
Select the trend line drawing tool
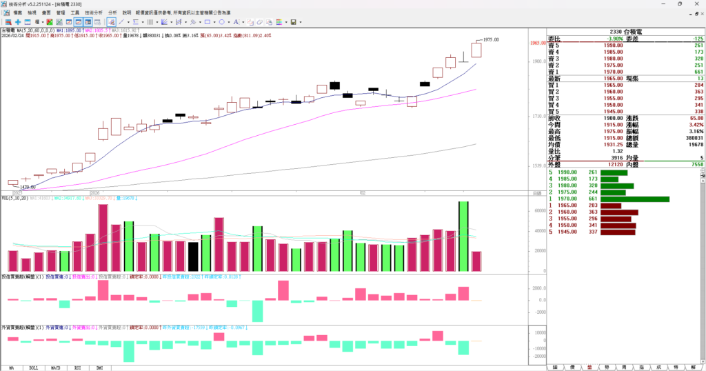point(121,22)
